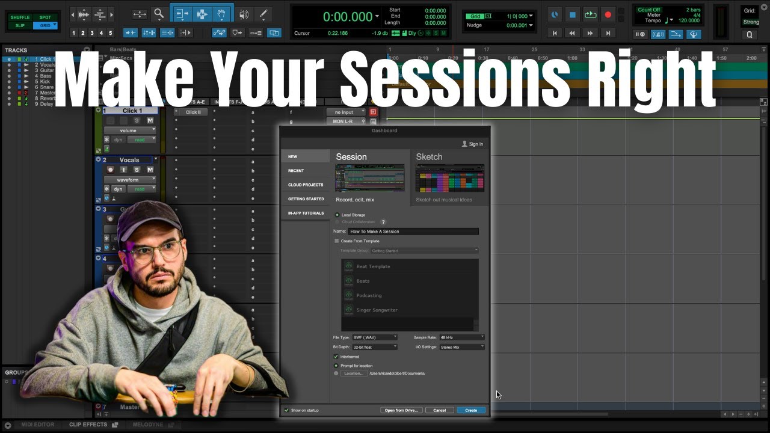Click the help question mark in Dashboard

click(x=383, y=222)
